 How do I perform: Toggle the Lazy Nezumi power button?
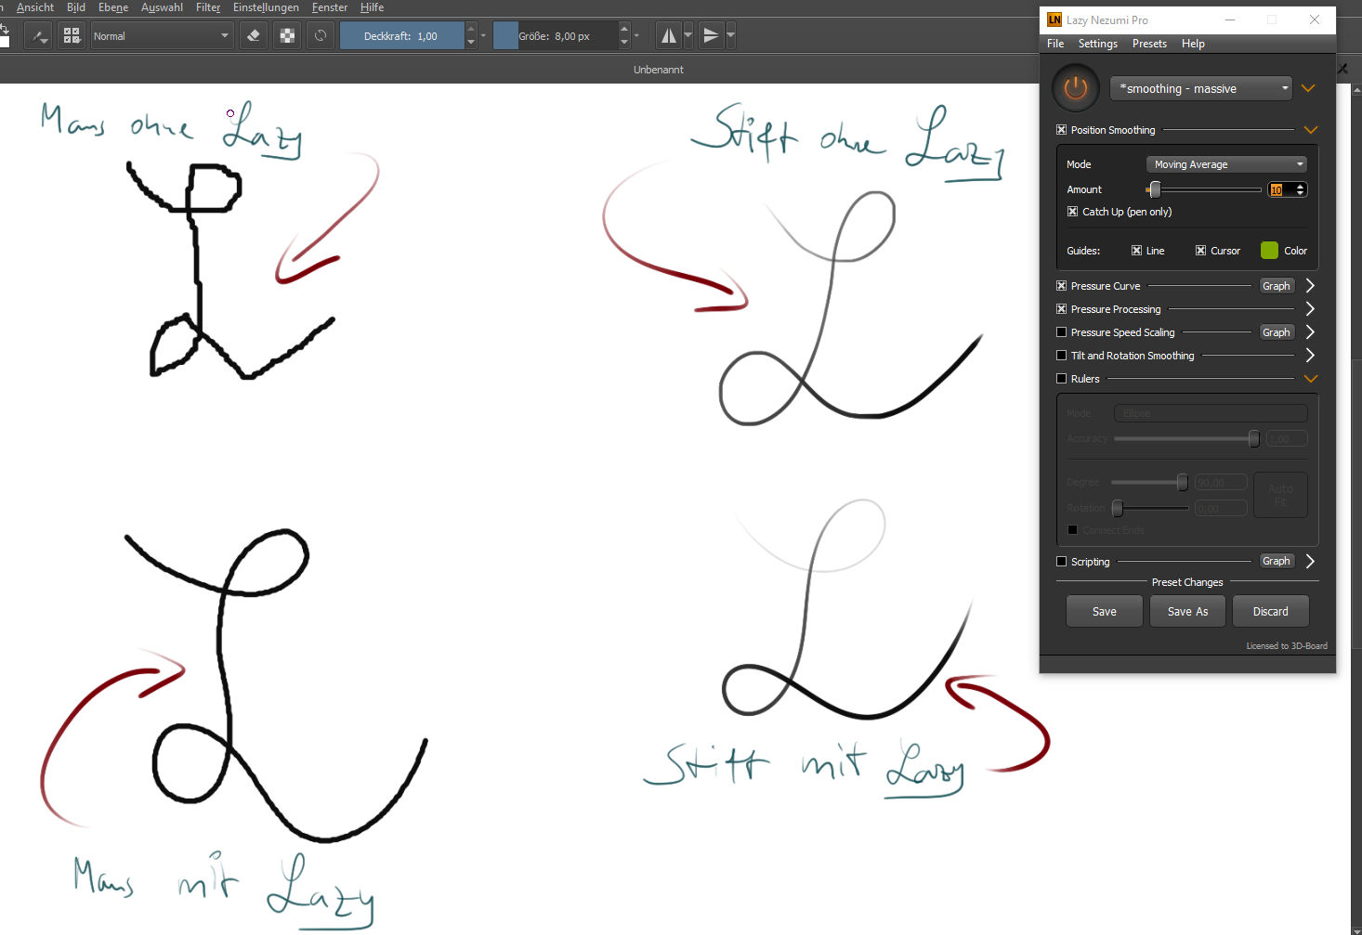tap(1075, 89)
